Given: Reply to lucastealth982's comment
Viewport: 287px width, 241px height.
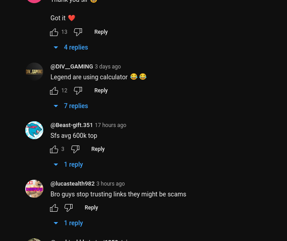Looking at the screenshot, I should 91,208.
